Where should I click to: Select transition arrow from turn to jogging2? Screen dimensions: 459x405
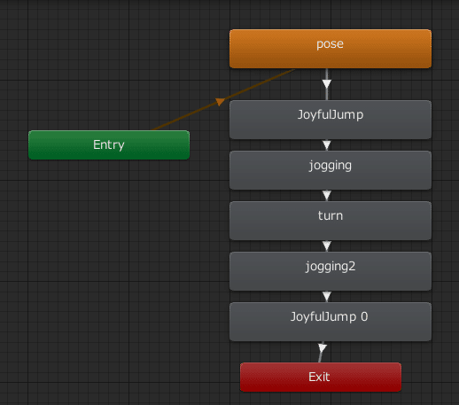click(x=327, y=245)
